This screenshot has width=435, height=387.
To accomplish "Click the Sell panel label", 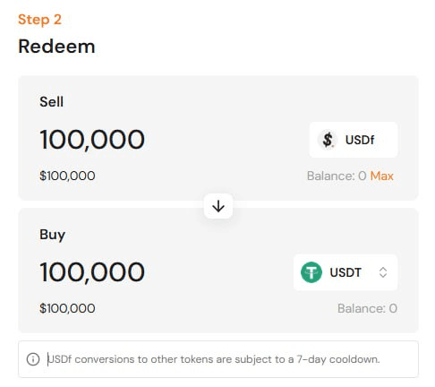I will click(51, 102).
